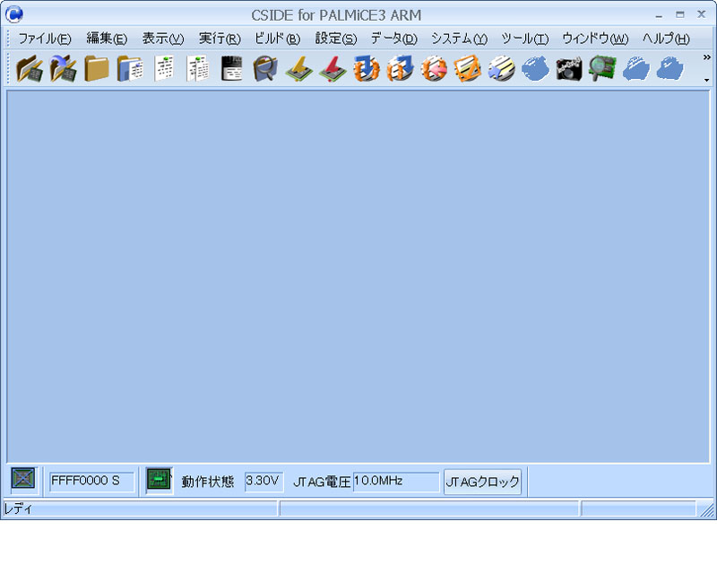This screenshot has width=717, height=565.
Task: Click the orange framed lines icon
Action: click(467, 69)
